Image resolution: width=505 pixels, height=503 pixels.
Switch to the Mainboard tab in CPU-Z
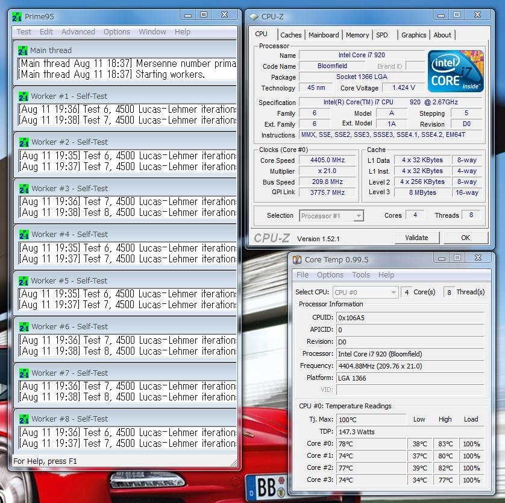tap(324, 35)
